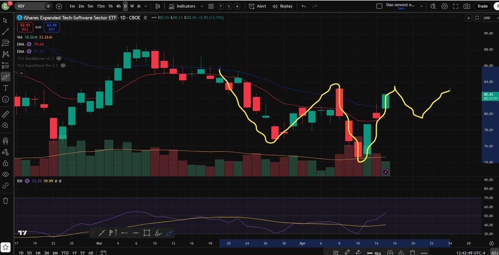Select the Text tool

(6, 88)
